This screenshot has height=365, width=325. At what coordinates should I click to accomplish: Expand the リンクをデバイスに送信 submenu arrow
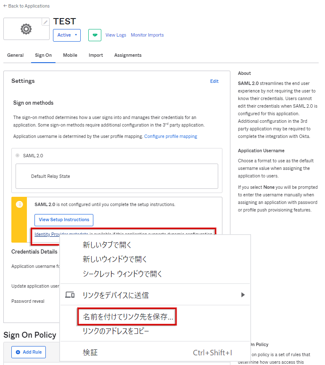(243, 295)
